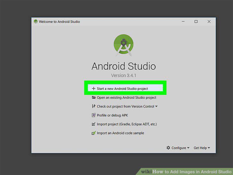Screen dimensions: 233x175
Task: Click the version control checkout icon
Action: (x=93, y=106)
